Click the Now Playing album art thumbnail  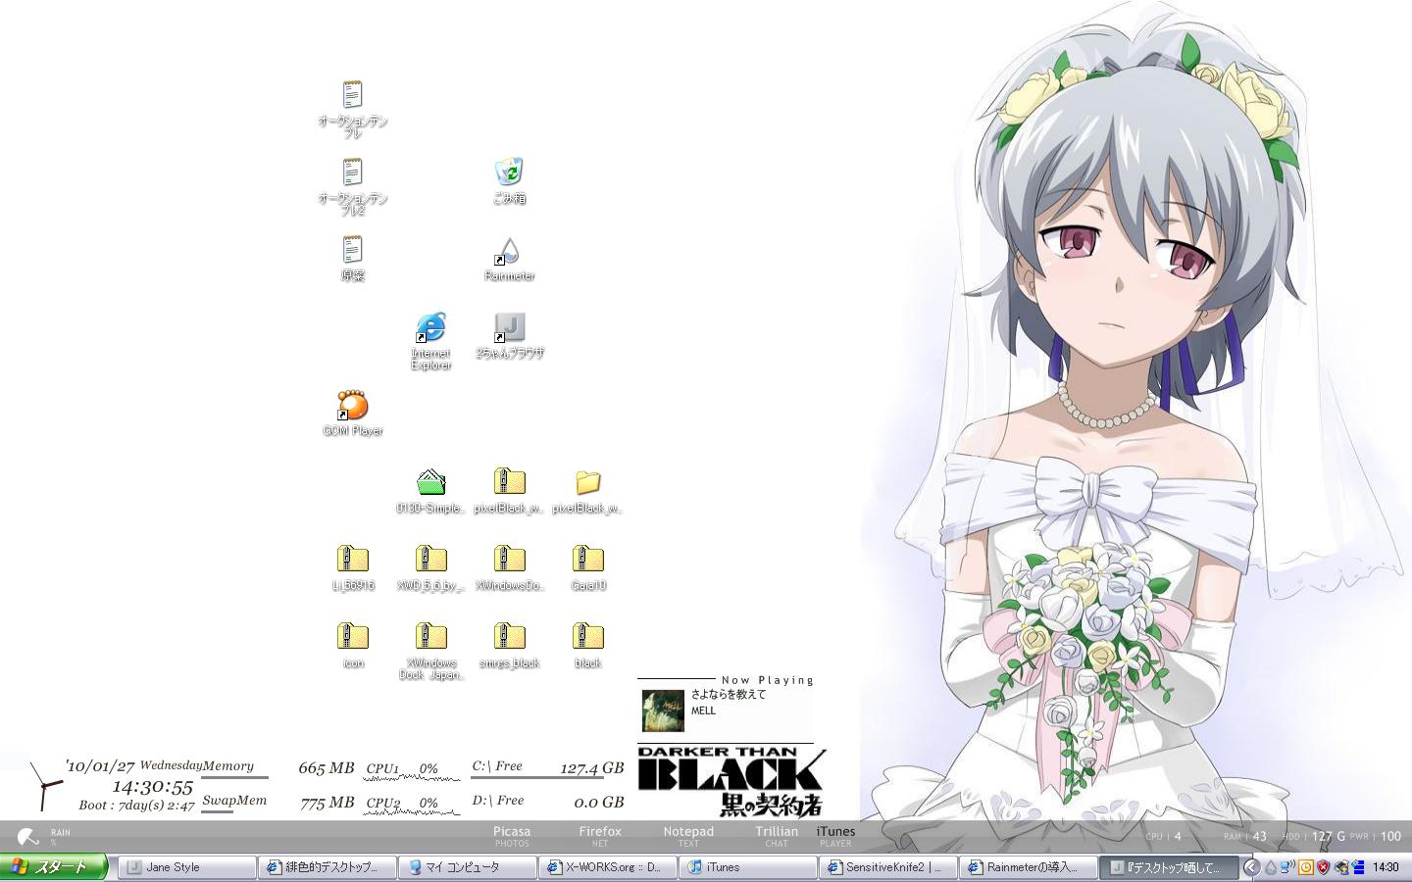[x=663, y=710]
